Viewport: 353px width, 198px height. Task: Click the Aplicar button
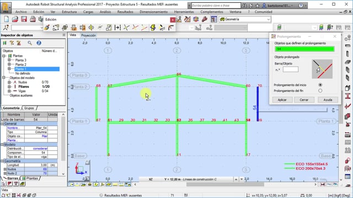click(282, 100)
